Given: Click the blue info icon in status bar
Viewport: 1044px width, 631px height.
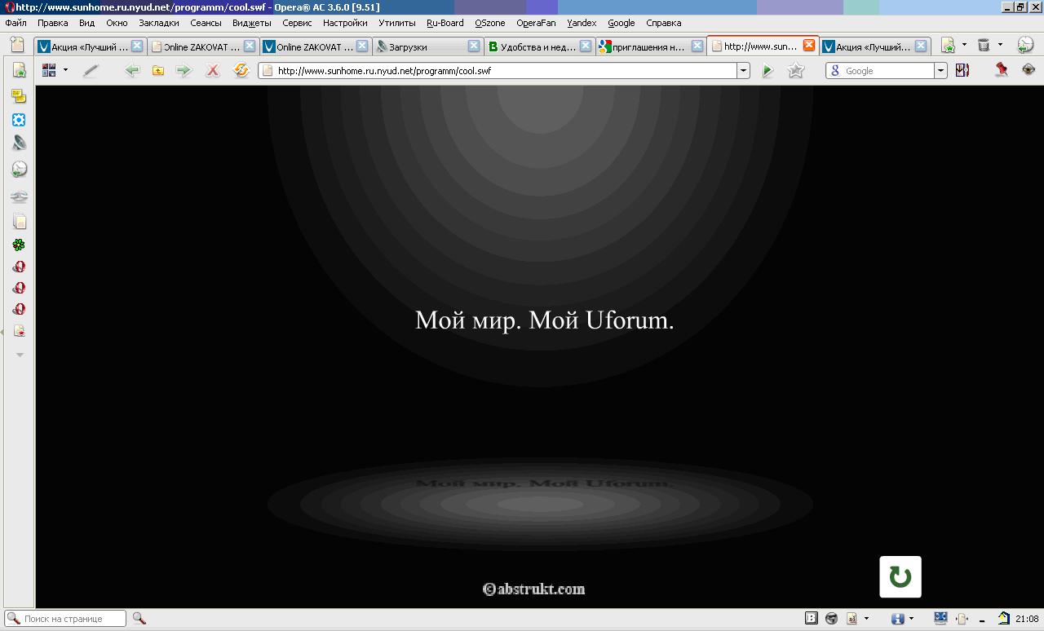Looking at the screenshot, I should pyautogui.click(x=897, y=618).
